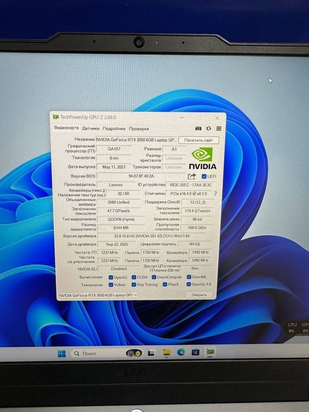Click the Посетить сайт button
This screenshot has width=309, height=412.
coord(198,140)
